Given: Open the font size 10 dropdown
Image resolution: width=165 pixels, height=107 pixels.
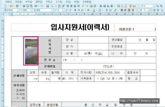Looking at the screenshot, I should coord(63,10).
